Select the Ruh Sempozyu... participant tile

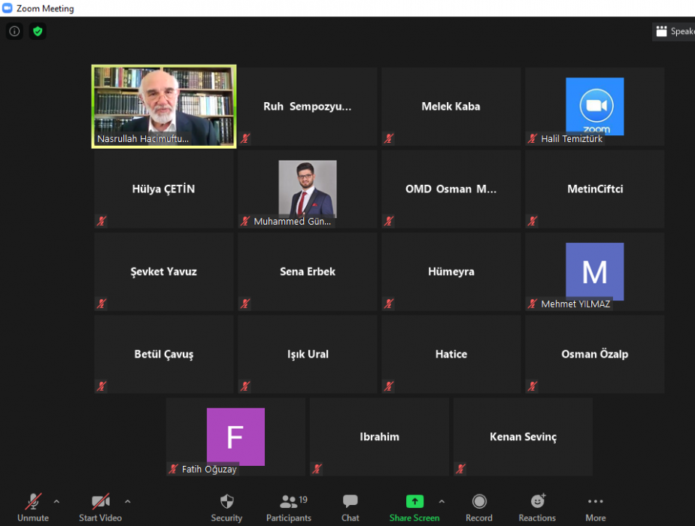(308, 107)
